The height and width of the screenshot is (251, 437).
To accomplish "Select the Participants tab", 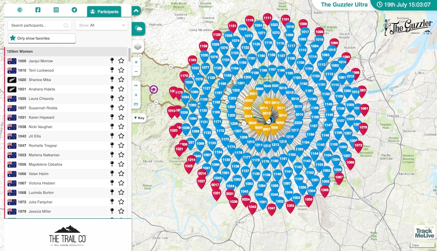I will (x=104, y=12).
